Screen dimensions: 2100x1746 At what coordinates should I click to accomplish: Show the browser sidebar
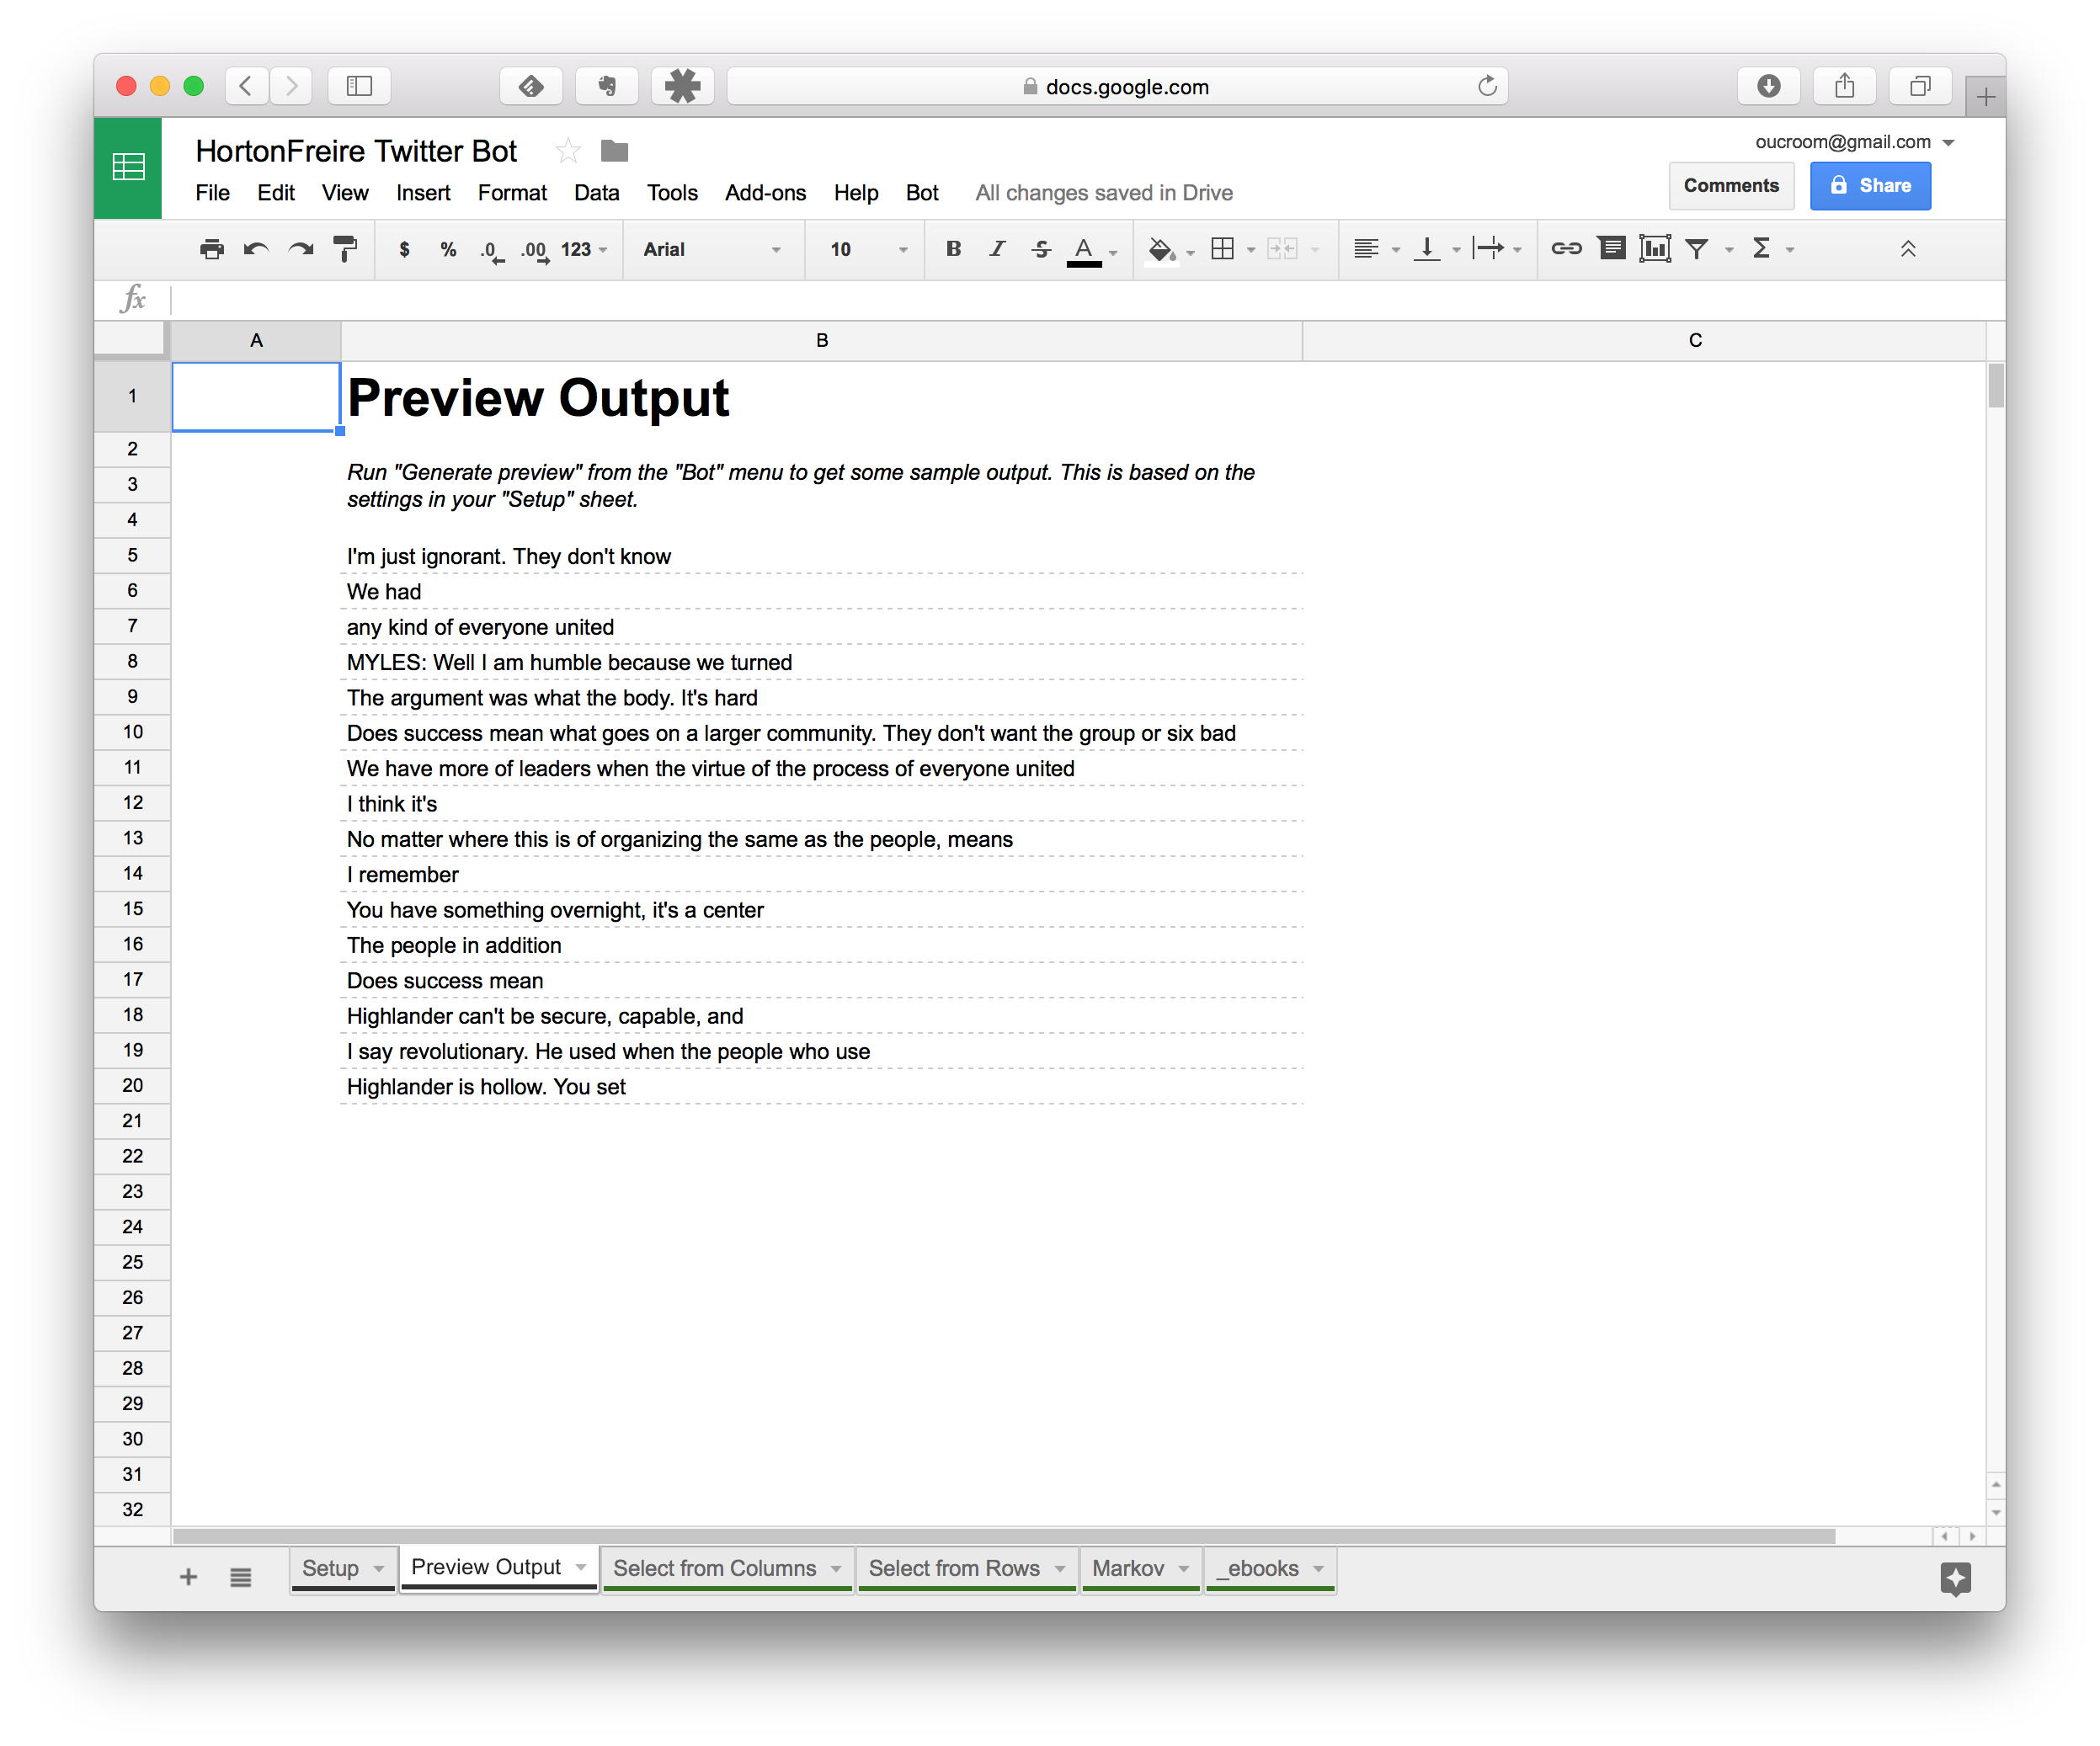[x=359, y=86]
